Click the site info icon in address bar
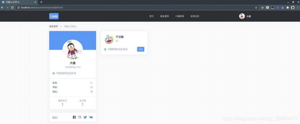The height and width of the screenshot is (124, 300). pos(18,7)
